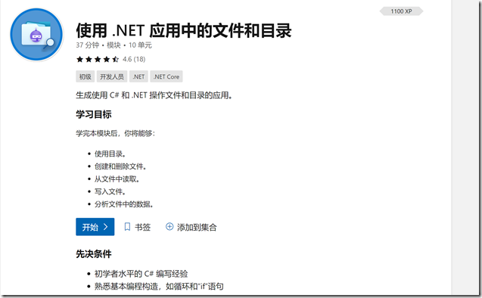
Task: Select the 初级 level tag
Action: pyautogui.click(x=86, y=76)
